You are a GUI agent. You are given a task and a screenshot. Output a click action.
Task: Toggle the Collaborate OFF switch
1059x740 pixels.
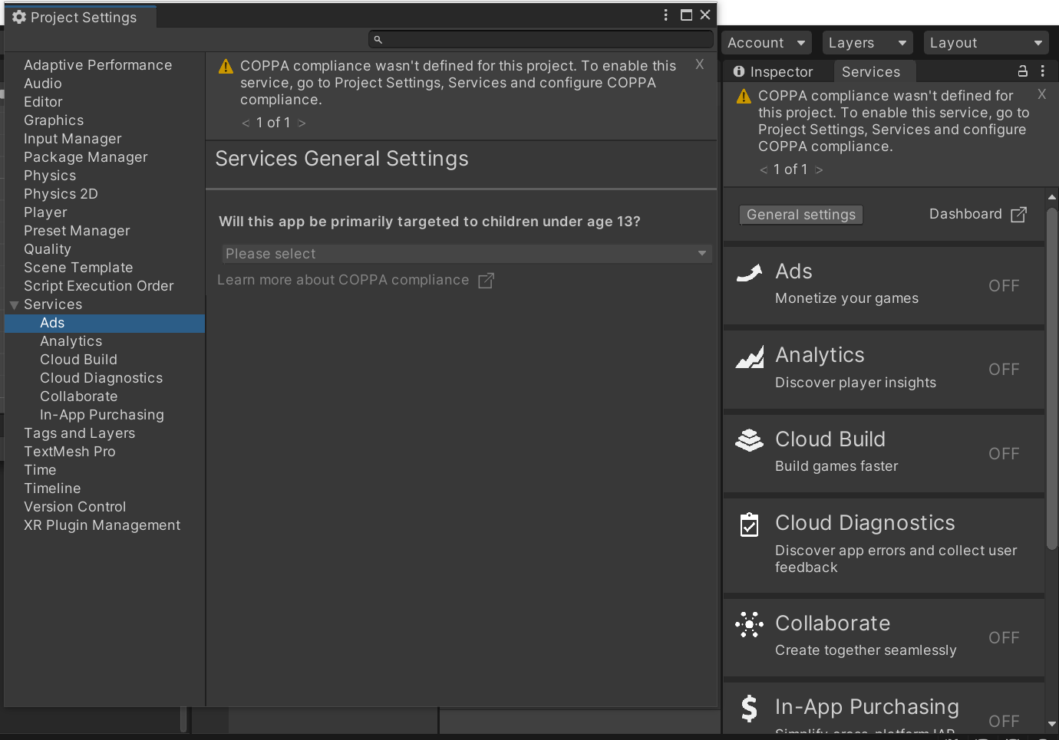[1004, 638]
